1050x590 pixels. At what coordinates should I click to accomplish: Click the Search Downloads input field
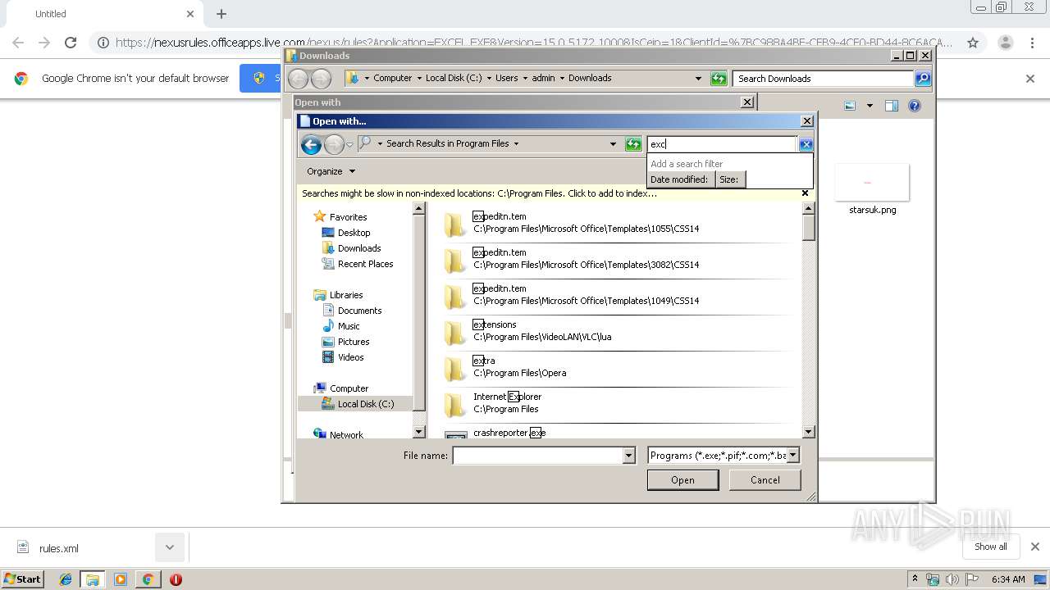click(823, 79)
